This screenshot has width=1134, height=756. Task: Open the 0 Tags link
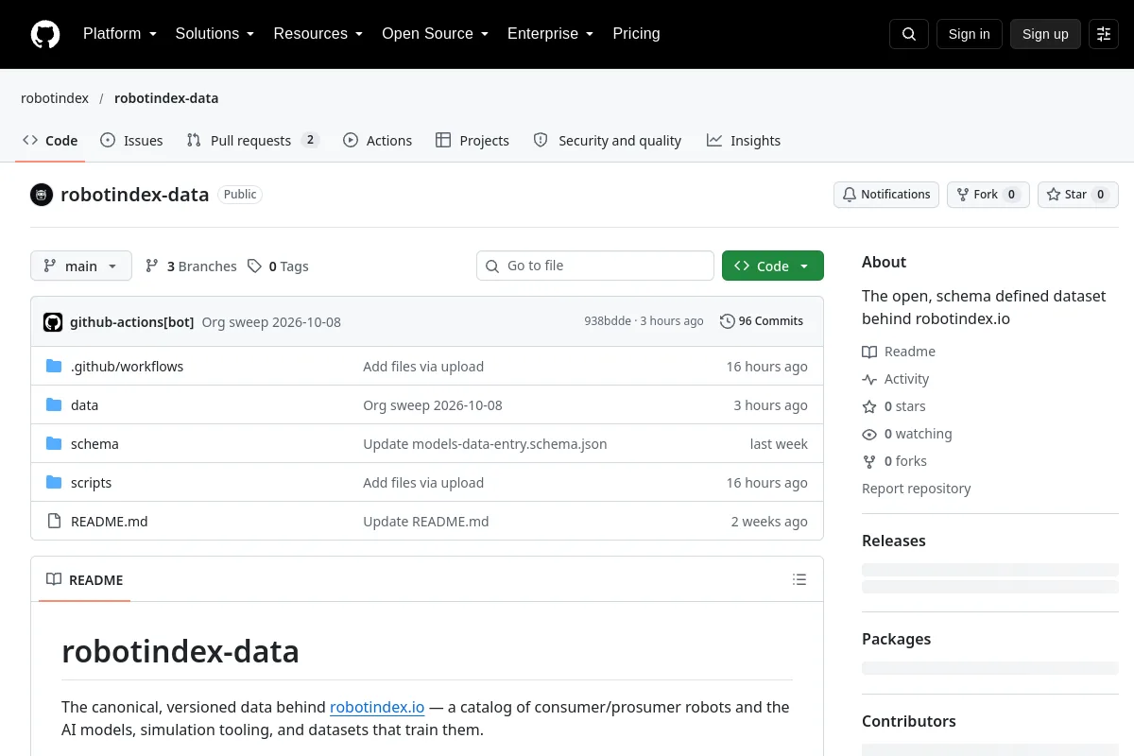pyautogui.click(x=279, y=266)
